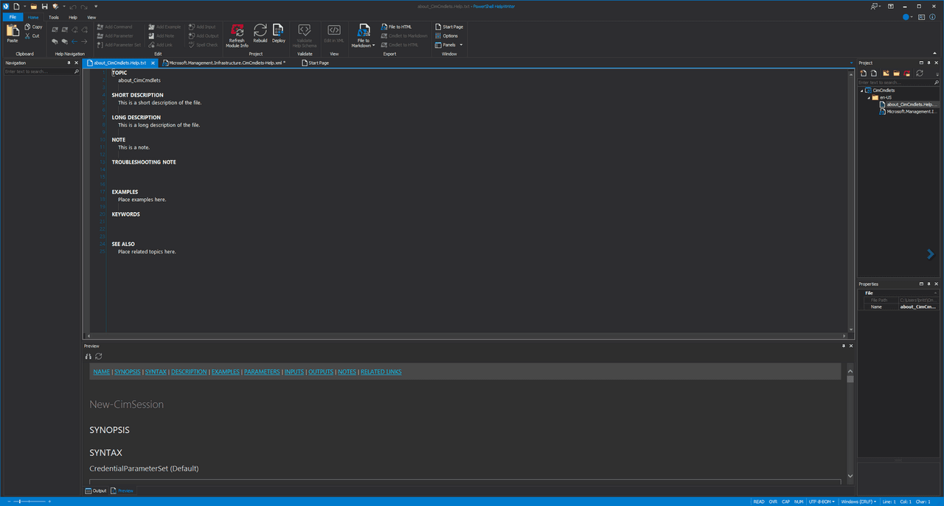Click the find binoculars icon in Preview panel
Viewport: 944px width, 506px height.
[88, 356]
